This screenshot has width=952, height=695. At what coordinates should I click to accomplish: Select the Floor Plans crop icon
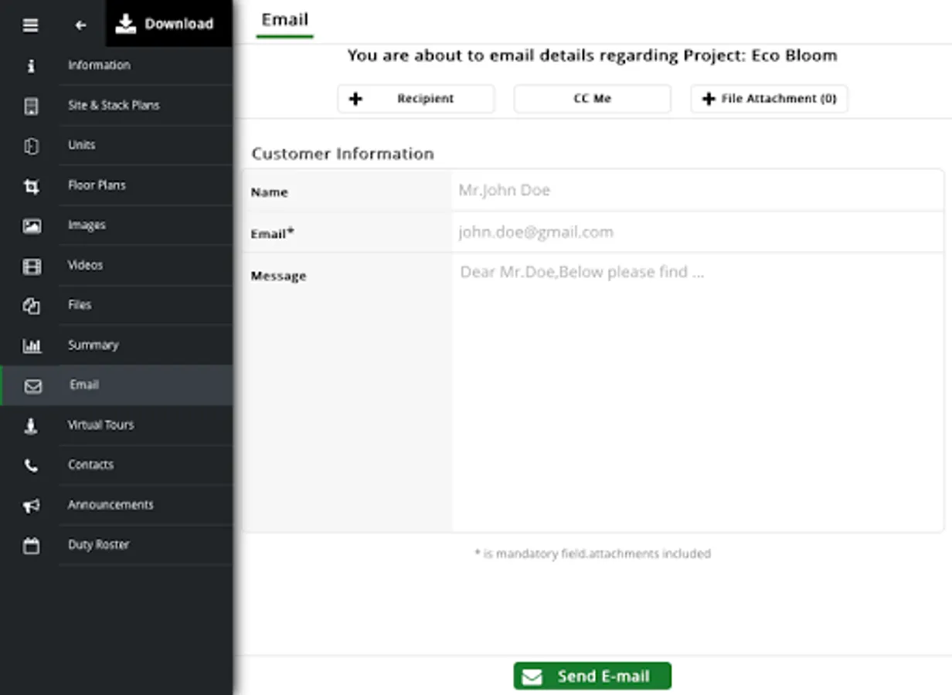click(31, 186)
